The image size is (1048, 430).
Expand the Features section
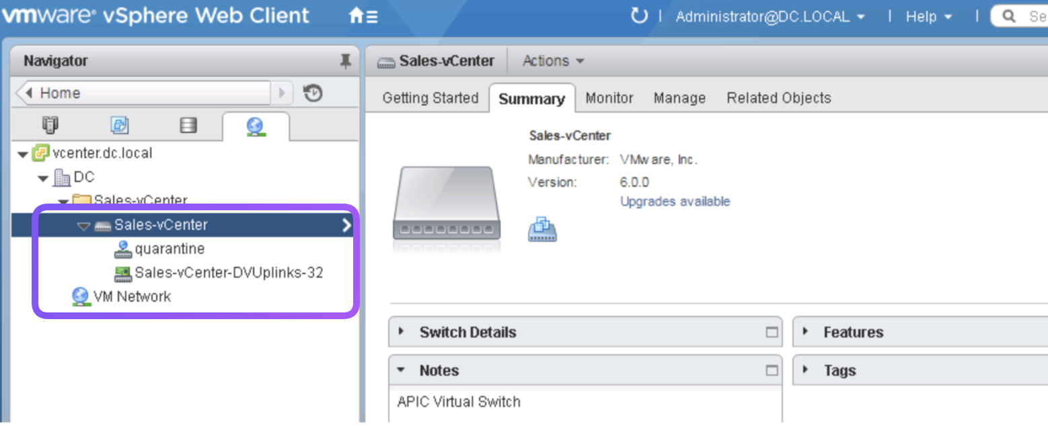tap(805, 331)
